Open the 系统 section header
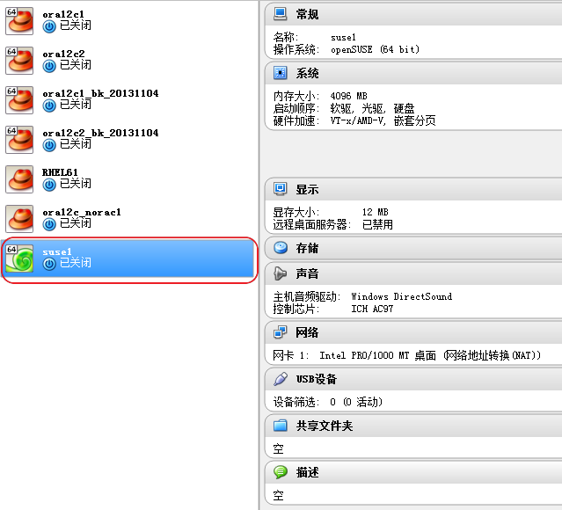 tap(413, 73)
